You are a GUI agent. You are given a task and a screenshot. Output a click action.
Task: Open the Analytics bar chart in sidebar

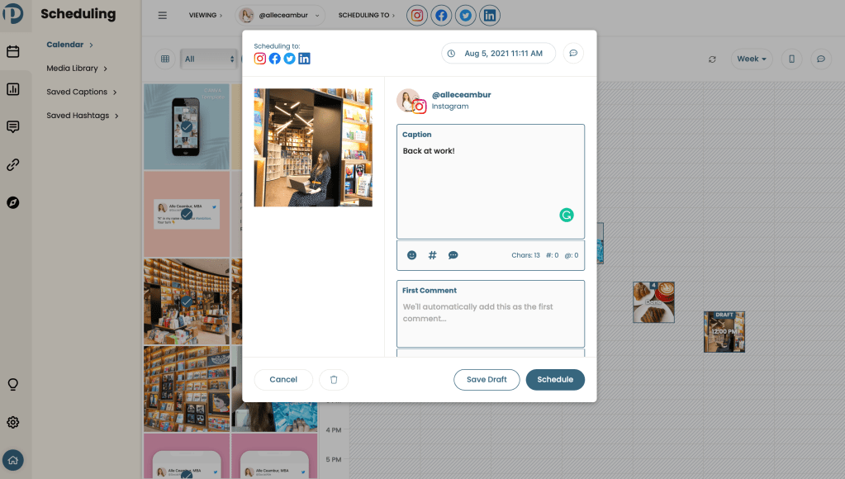[x=13, y=89]
